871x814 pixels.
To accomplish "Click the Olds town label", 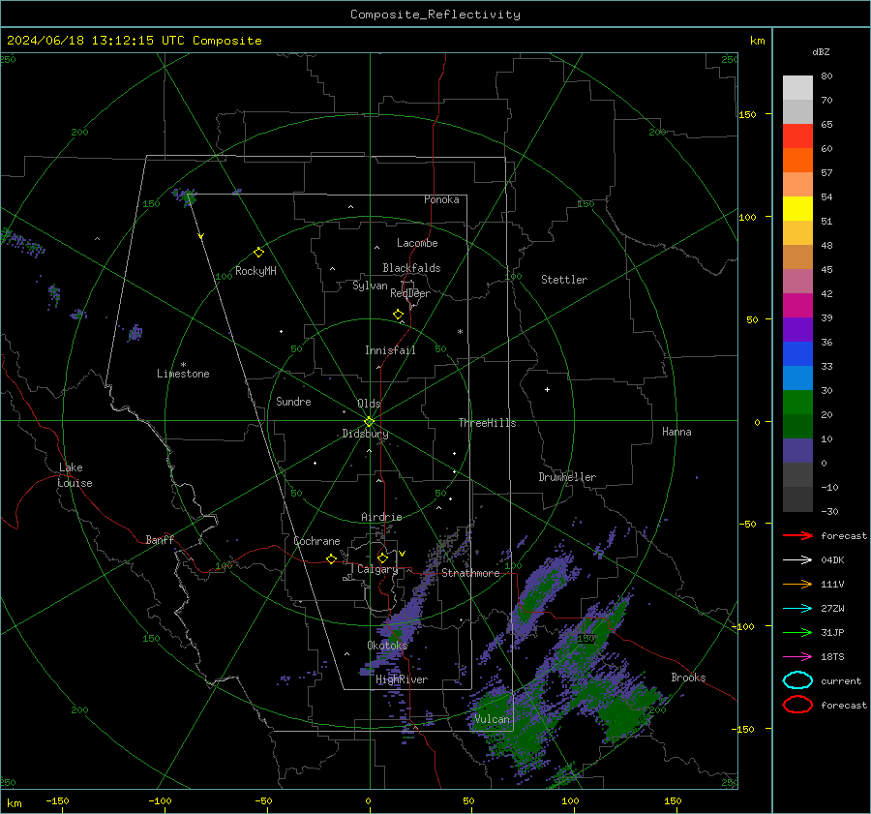I will coord(369,404).
